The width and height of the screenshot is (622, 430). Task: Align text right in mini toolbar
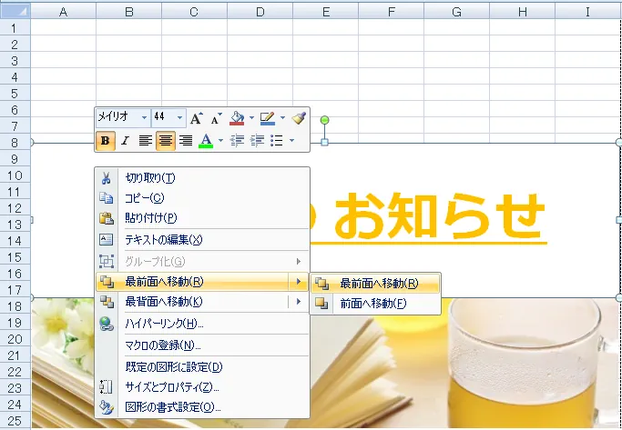(186, 140)
